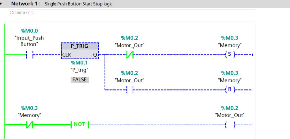Click the "P_trig" tag name

pyautogui.click(x=80, y=70)
